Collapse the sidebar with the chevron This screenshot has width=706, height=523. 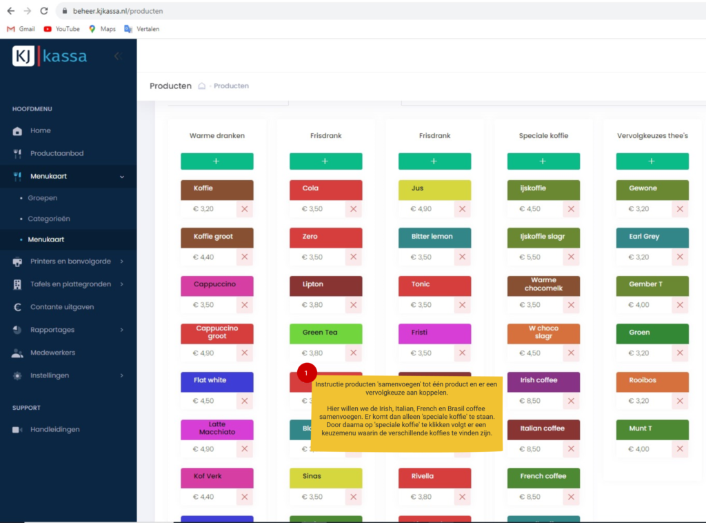(117, 56)
